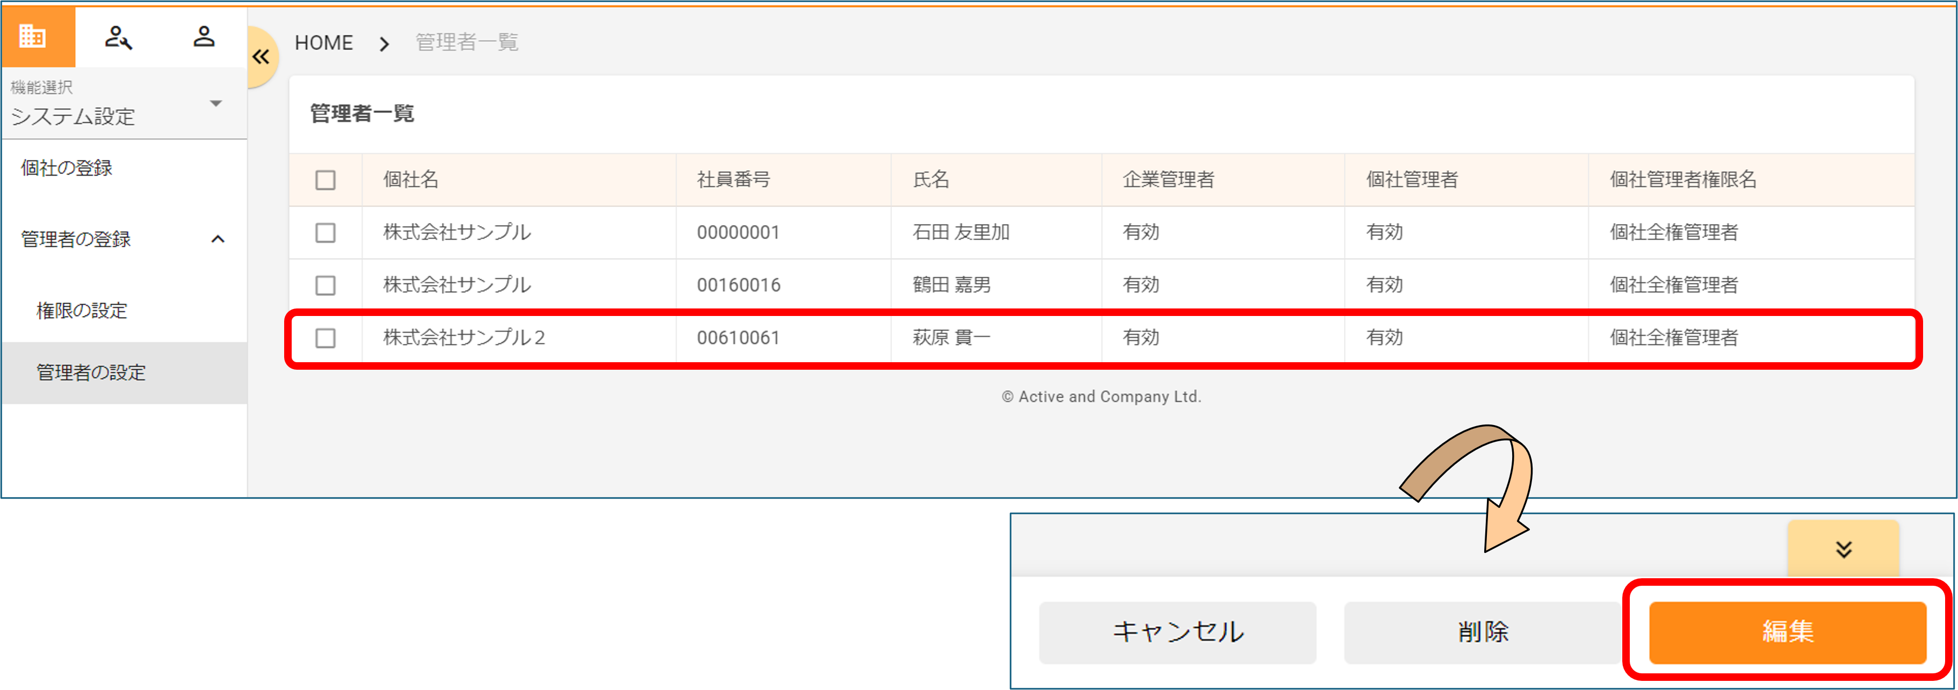
Task: Check the row for 鶴田 嘉男
Action: [x=326, y=285]
